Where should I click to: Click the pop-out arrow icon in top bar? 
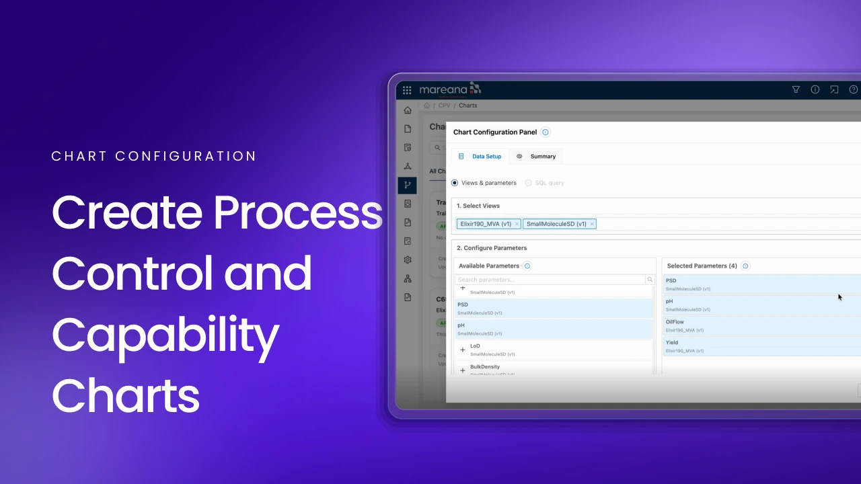[x=834, y=89]
